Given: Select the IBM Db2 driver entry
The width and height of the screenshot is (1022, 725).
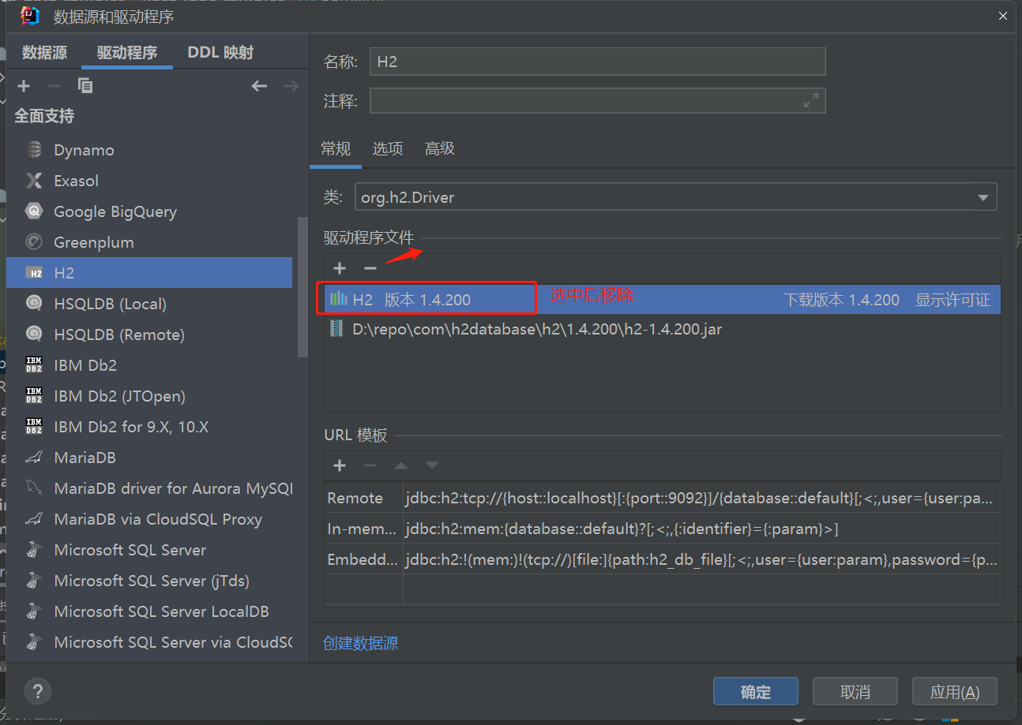Looking at the screenshot, I should pos(149,365).
